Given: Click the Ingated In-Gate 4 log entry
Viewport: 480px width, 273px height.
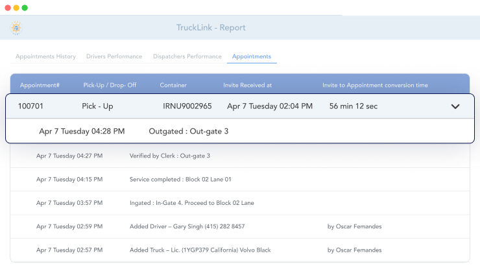Looking at the screenshot, I should (191, 203).
